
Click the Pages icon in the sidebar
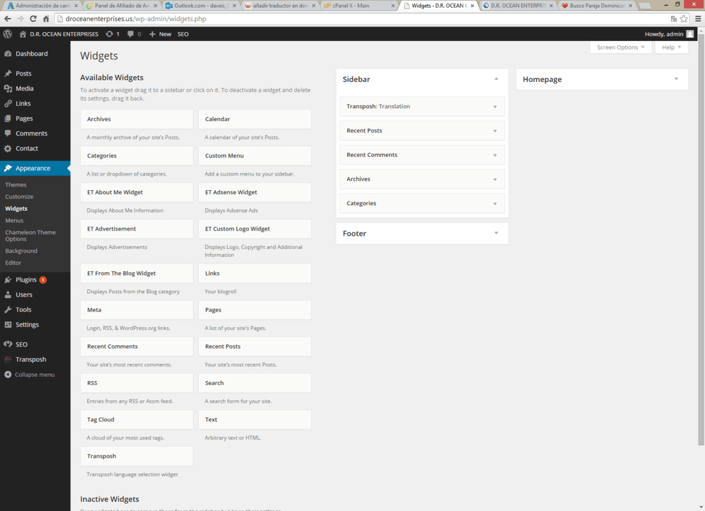8,118
